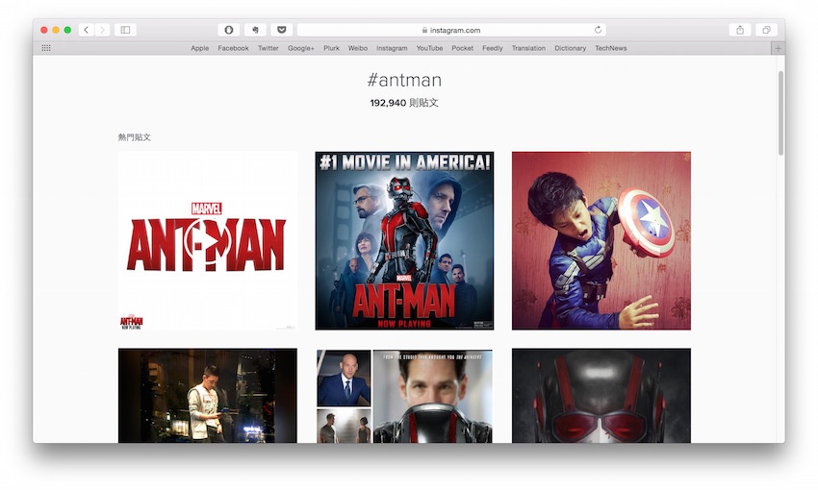Image resolution: width=818 pixels, height=490 pixels.
Task: Open the Facebook bookmark
Action: tap(233, 48)
